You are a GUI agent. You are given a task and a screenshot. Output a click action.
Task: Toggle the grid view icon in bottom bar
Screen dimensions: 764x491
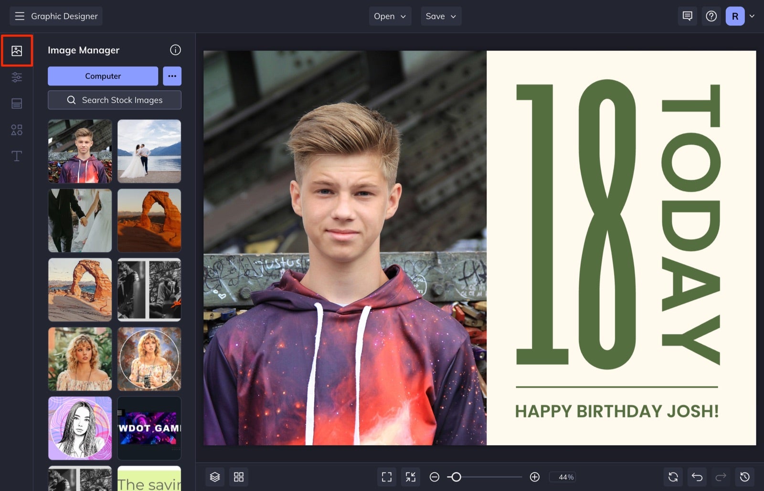pyautogui.click(x=239, y=477)
